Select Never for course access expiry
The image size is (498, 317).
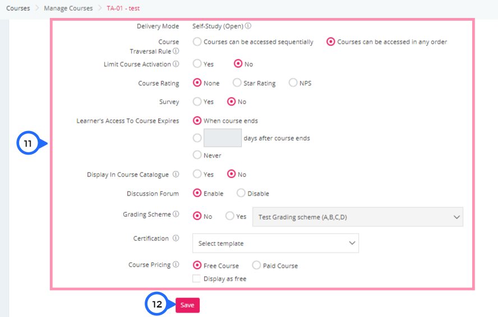pos(197,155)
